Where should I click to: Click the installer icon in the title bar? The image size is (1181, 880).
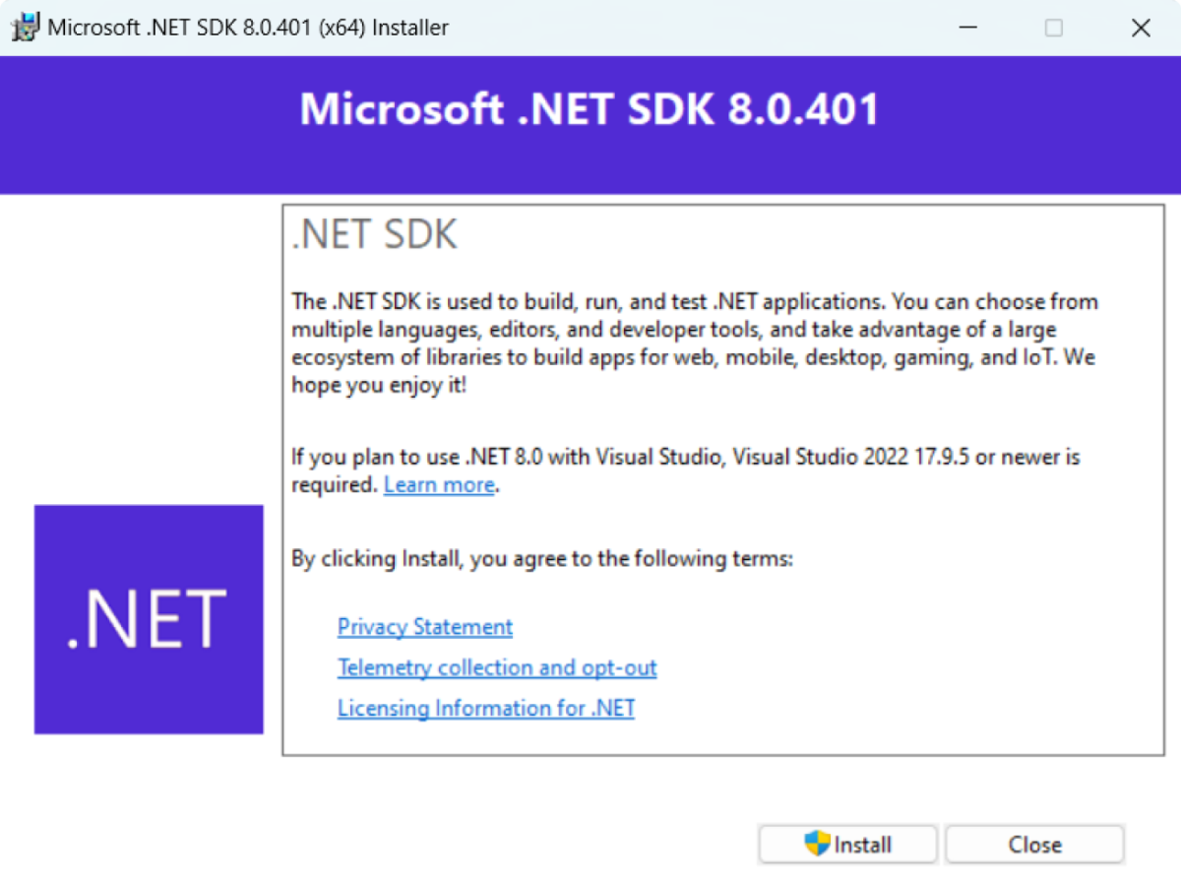tap(25, 27)
